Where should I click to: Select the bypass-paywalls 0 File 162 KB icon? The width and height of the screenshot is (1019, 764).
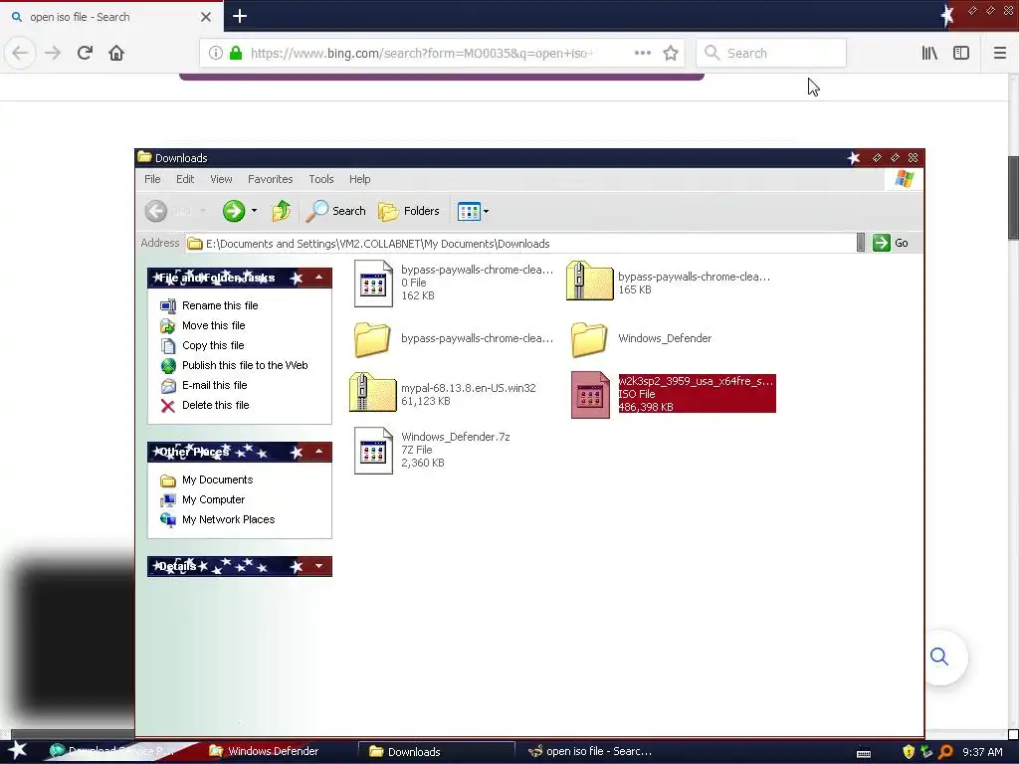tap(373, 284)
